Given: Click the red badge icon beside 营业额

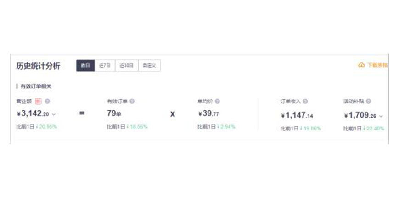Looking at the screenshot, I should (x=38, y=101).
